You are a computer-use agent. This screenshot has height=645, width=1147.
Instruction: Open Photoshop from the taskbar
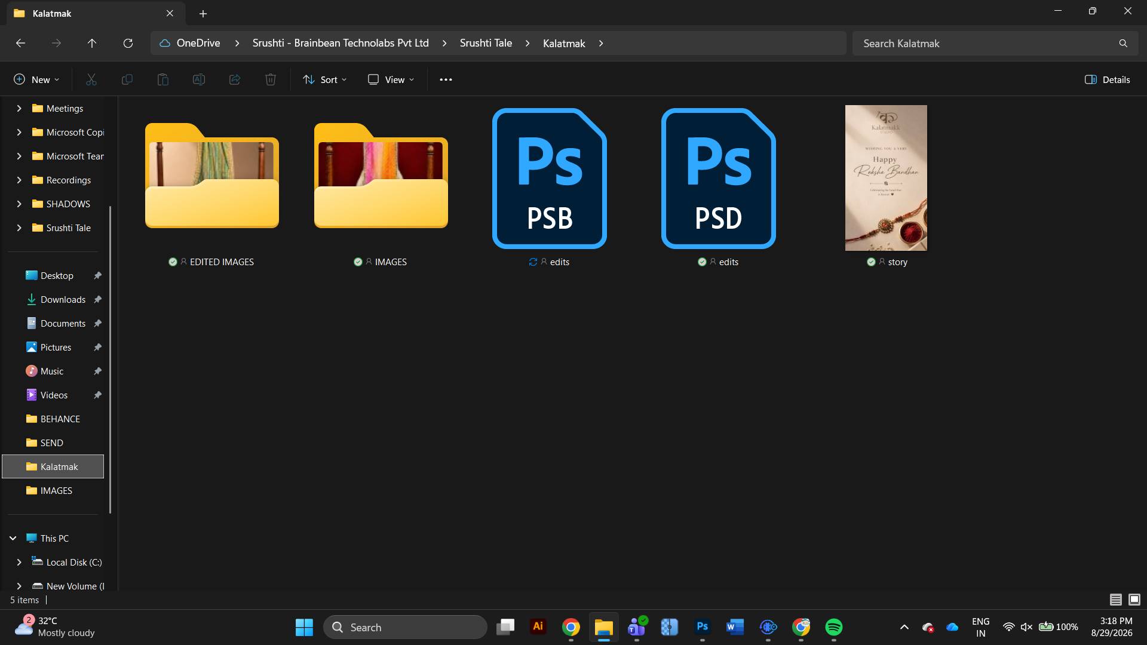(703, 626)
